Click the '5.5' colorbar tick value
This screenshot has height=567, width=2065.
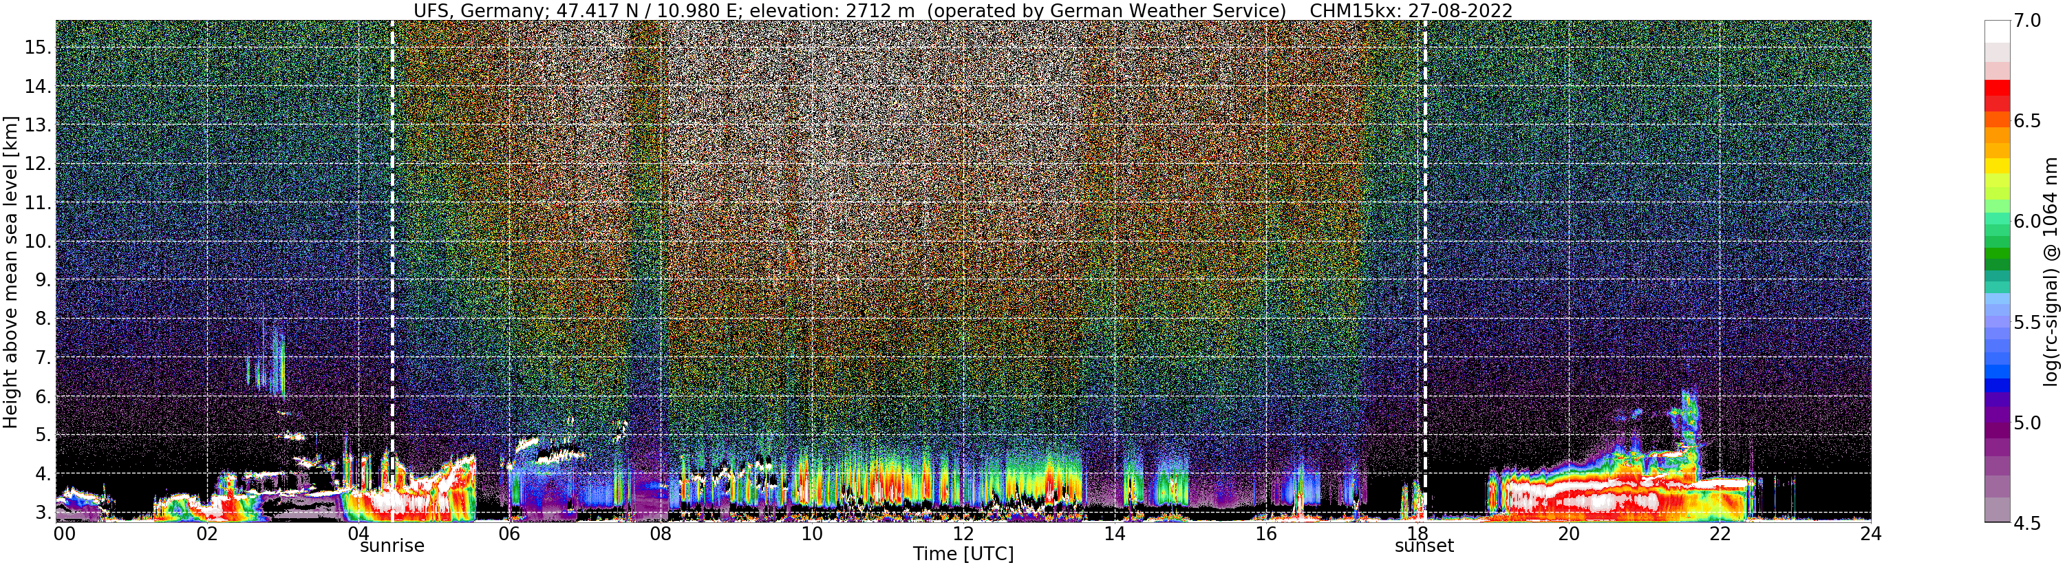click(x=2026, y=323)
